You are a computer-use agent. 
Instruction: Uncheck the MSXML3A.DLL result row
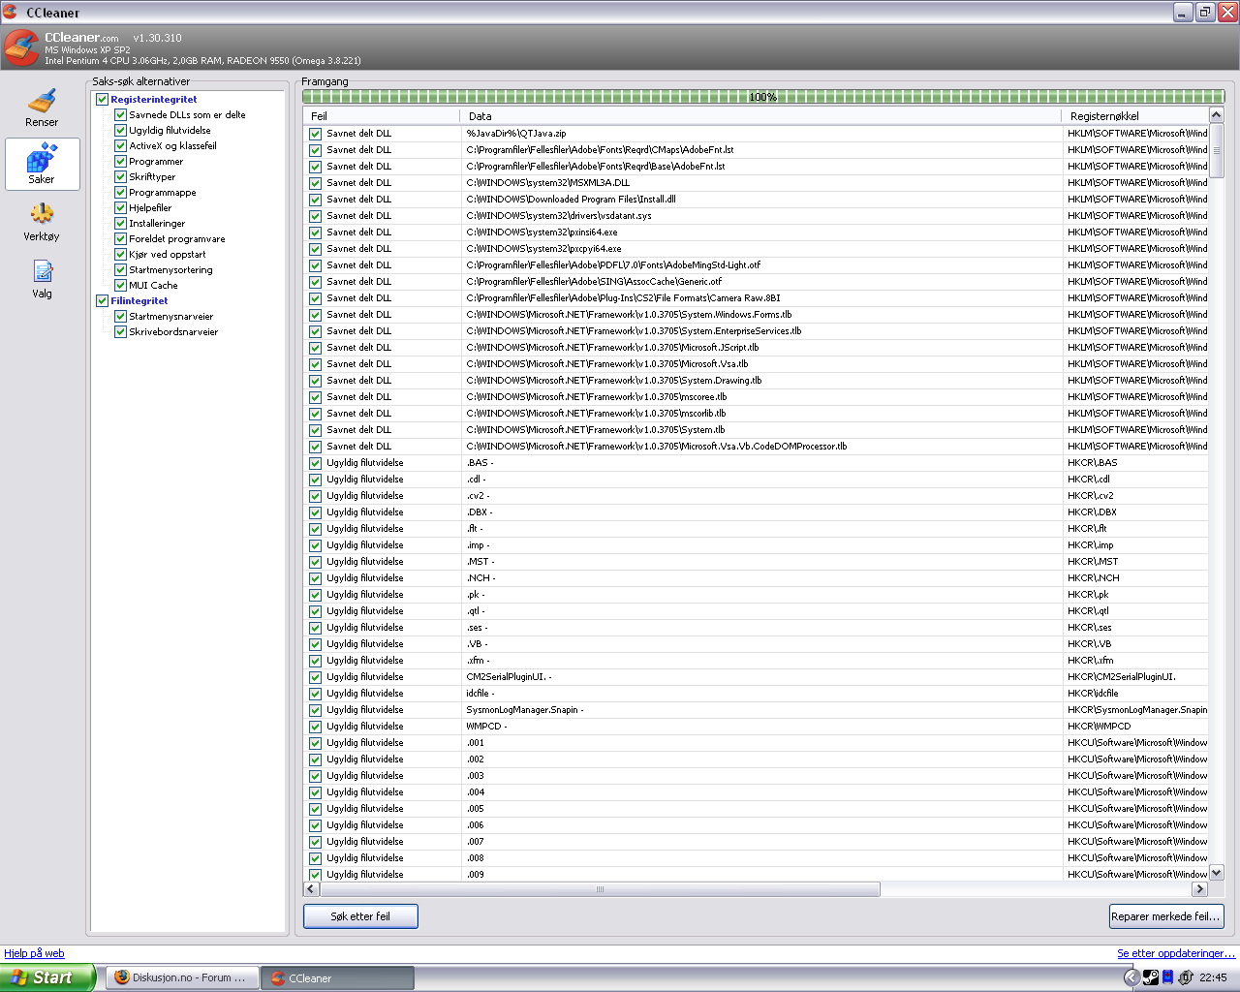pos(315,183)
